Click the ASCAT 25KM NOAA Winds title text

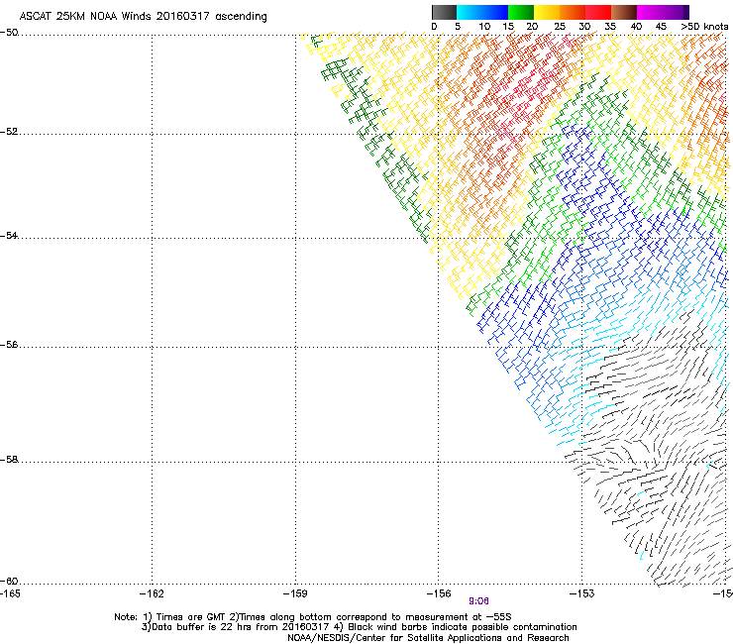click(143, 17)
